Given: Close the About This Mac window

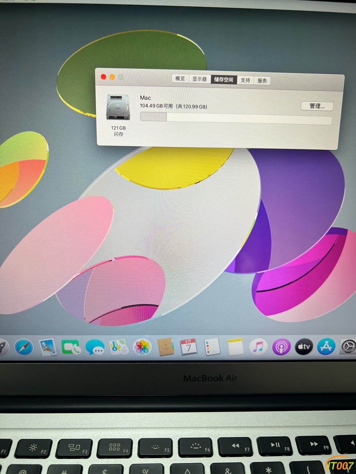Looking at the screenshot, I should [104, 77].
